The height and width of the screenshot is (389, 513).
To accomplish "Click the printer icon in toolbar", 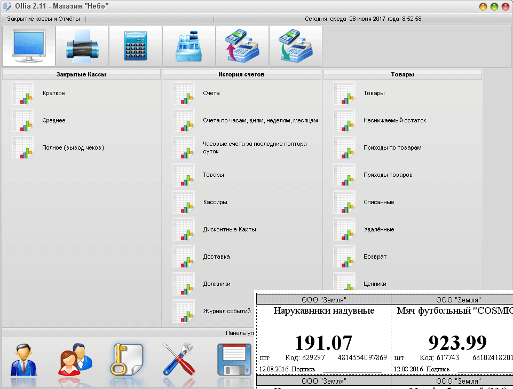I will tap(82, 46).
